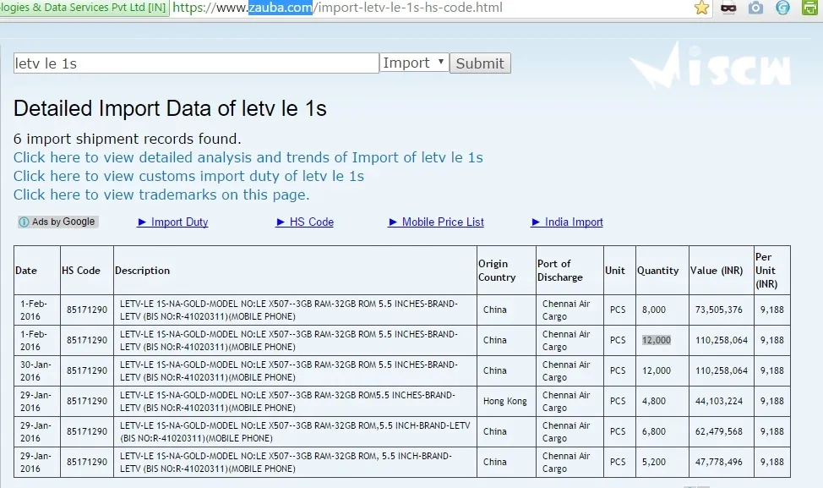Click the blue G extension icon

[781, 9]
